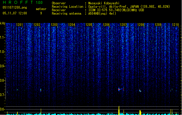
Task: Click the 0.8 kHz axis tick label
Action: (2, 80)
